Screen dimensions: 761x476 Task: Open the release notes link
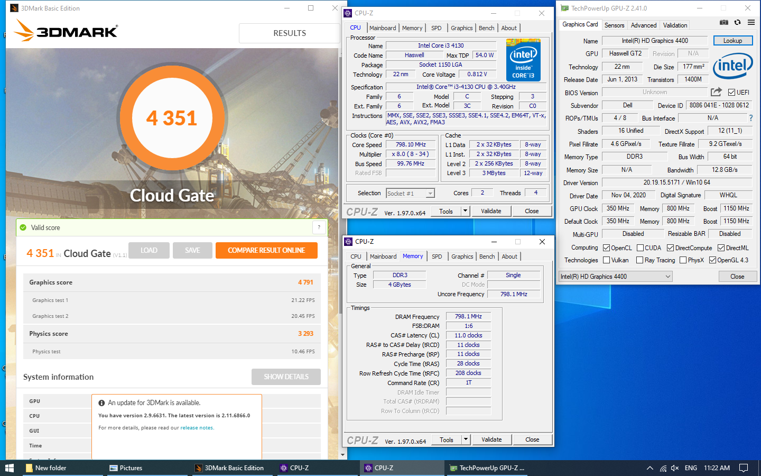(x=197, y=428)
